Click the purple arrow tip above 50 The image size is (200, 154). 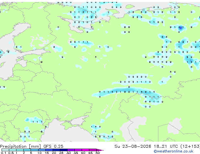pos(100,150)
